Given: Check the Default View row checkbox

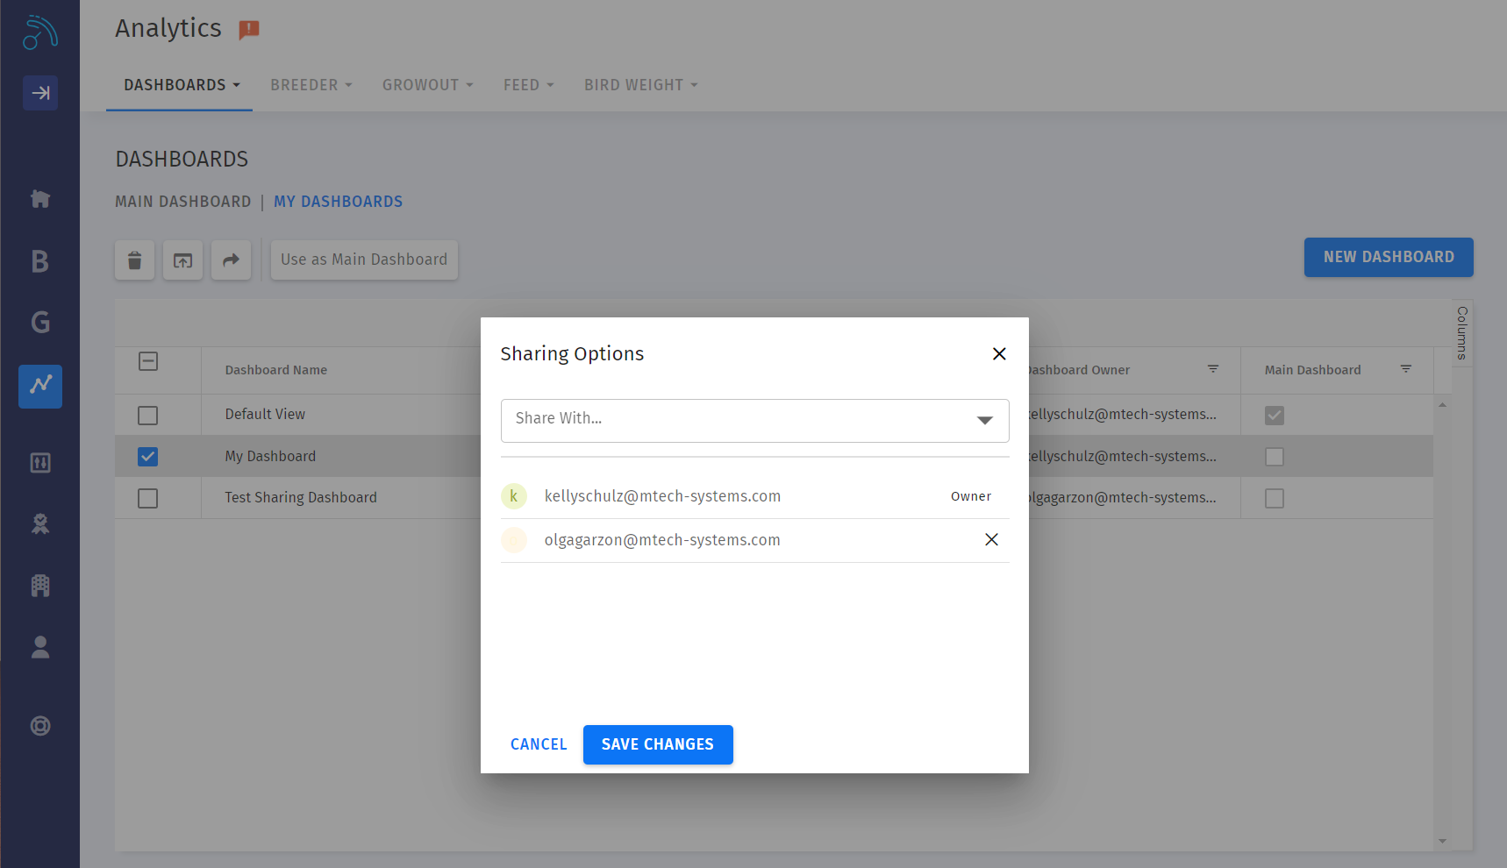Looking at the screenshot, I should [x=148, y=416].
